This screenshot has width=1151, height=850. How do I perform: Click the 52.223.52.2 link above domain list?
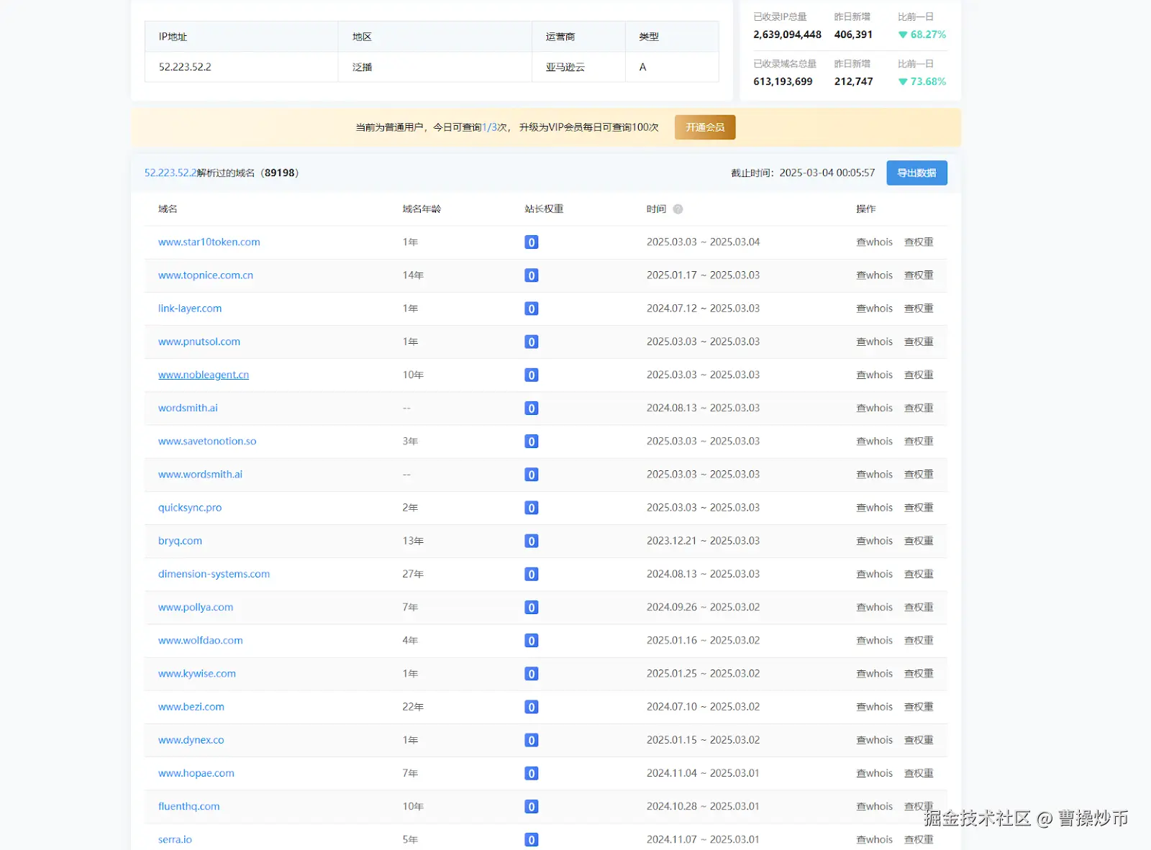(170, 173)
